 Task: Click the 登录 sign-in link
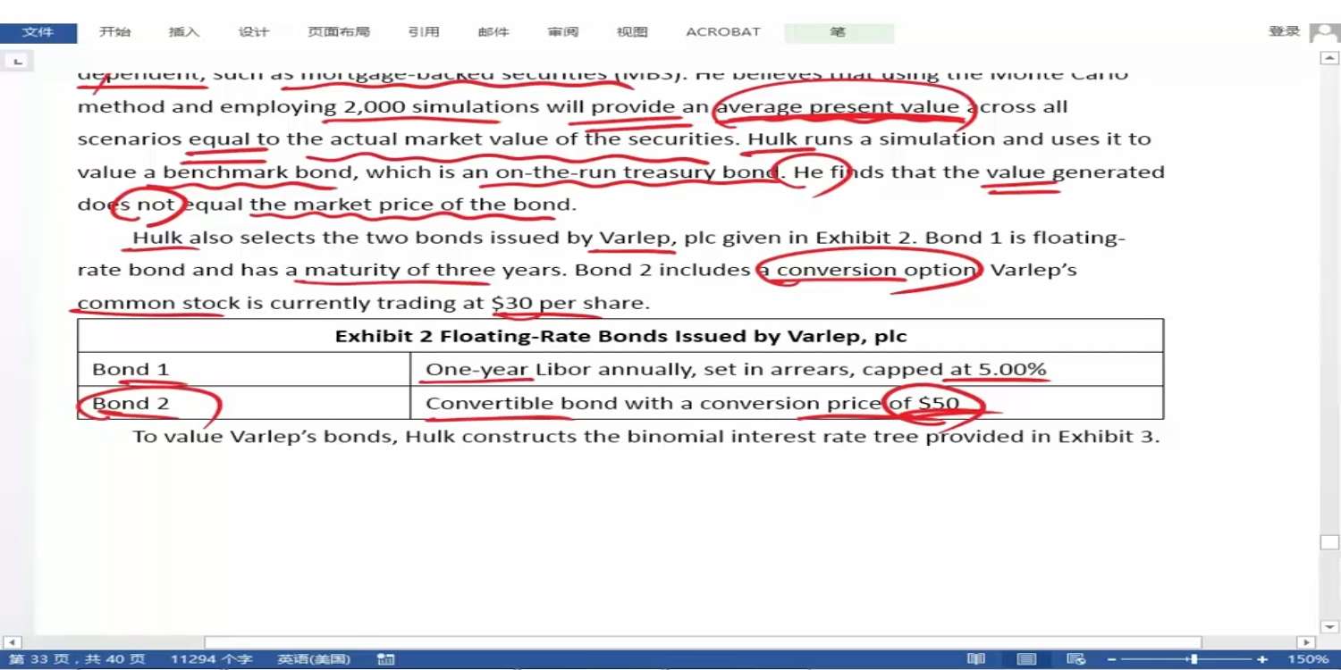pyautogui.click(x=1284, y=31)
